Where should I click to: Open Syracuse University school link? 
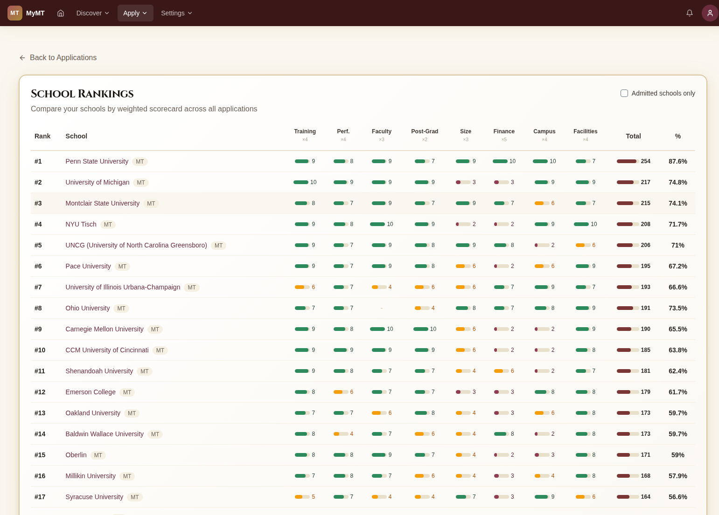pos(94,497)
